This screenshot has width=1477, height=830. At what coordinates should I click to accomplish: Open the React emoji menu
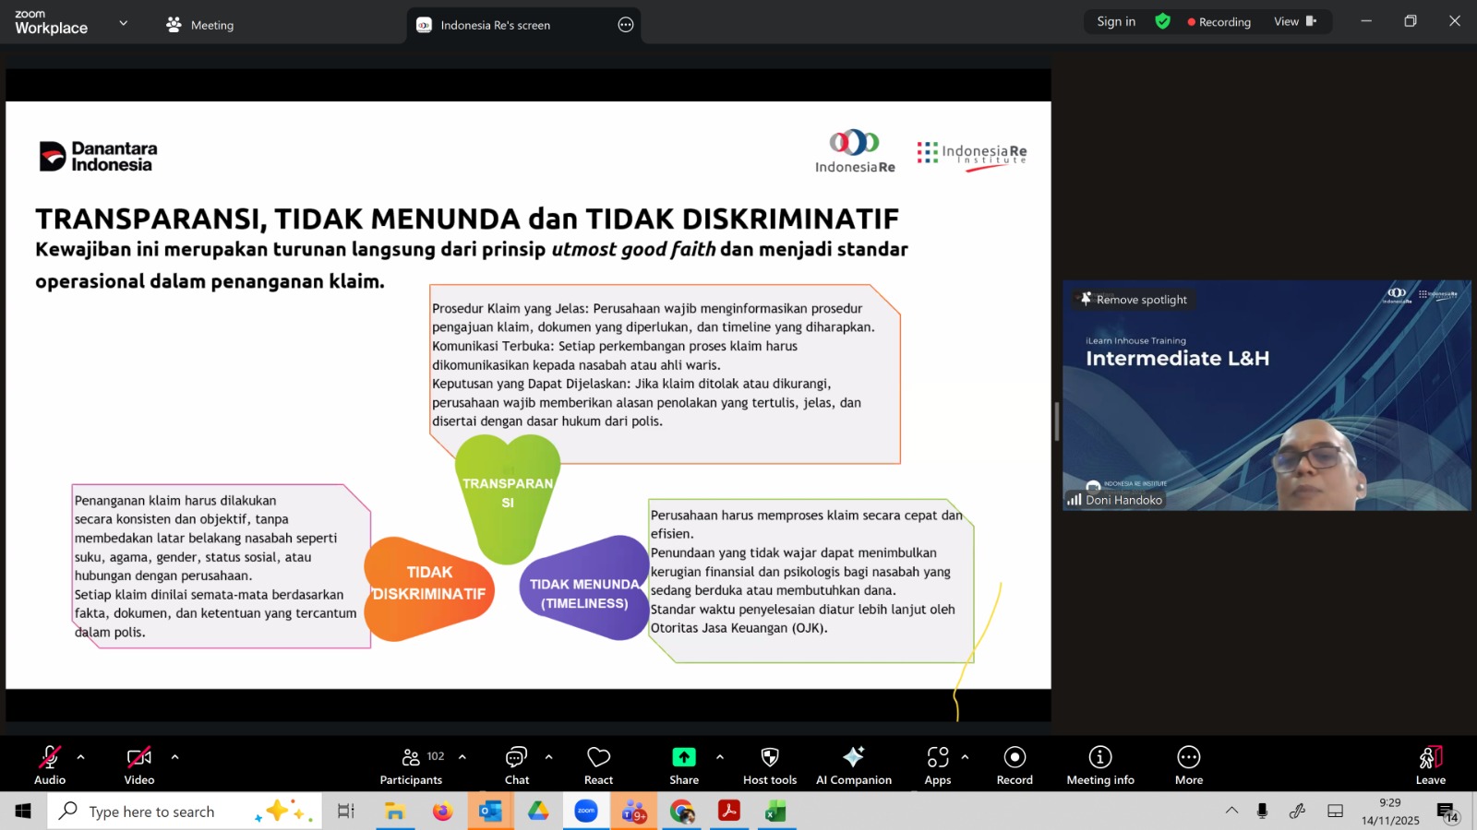click(598, 765)
